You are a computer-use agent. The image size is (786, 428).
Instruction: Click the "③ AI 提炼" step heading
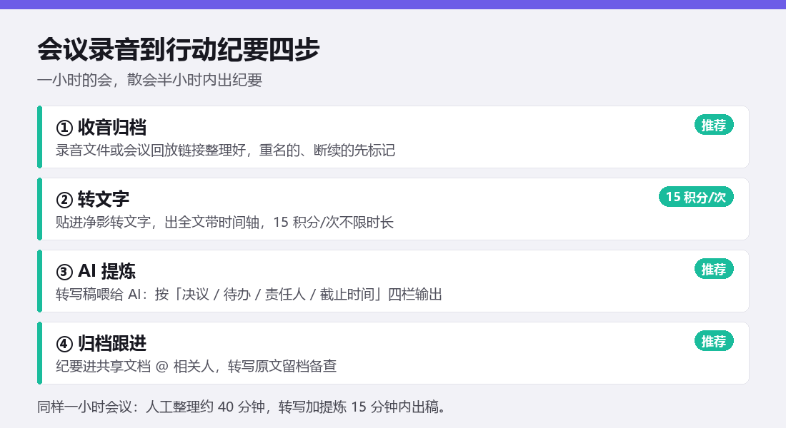[x=96, y=271]
